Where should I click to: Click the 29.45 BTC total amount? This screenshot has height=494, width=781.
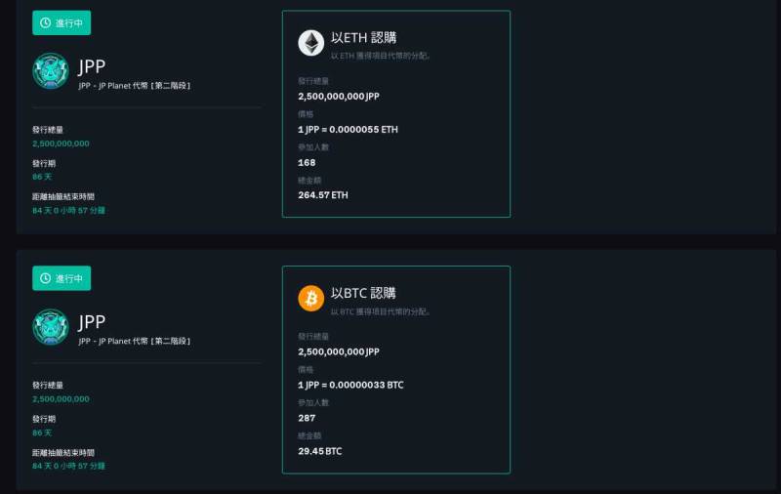[320, 451]
